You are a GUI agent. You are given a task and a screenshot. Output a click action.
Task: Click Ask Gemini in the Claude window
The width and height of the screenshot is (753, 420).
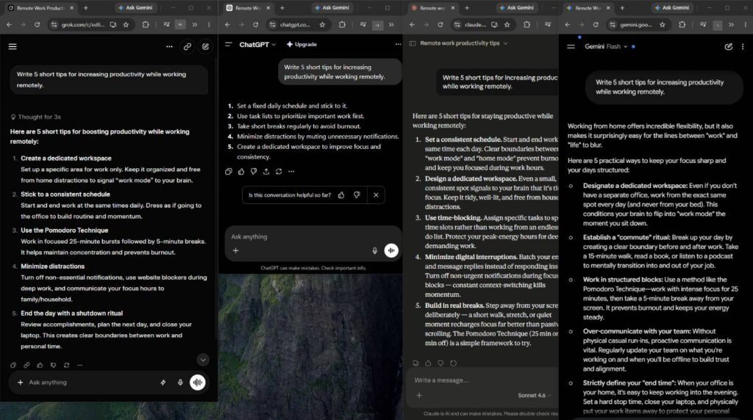517,7
